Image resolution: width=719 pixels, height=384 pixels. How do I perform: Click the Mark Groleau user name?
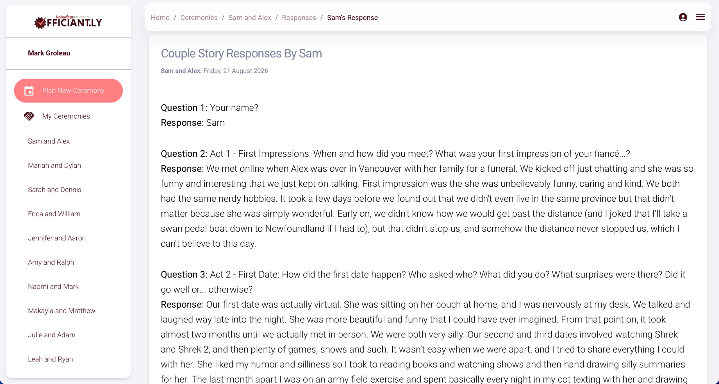tap(49, 53)
